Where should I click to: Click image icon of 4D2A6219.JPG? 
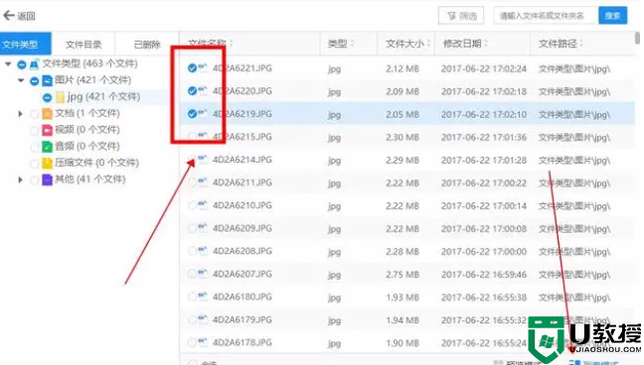tap(203, 113)
